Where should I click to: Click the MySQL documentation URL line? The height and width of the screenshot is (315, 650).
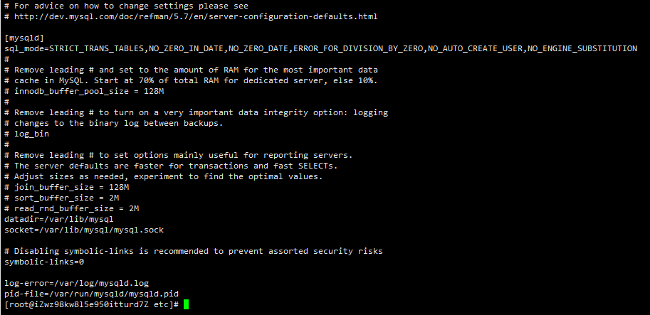click(x=191, y=16)
